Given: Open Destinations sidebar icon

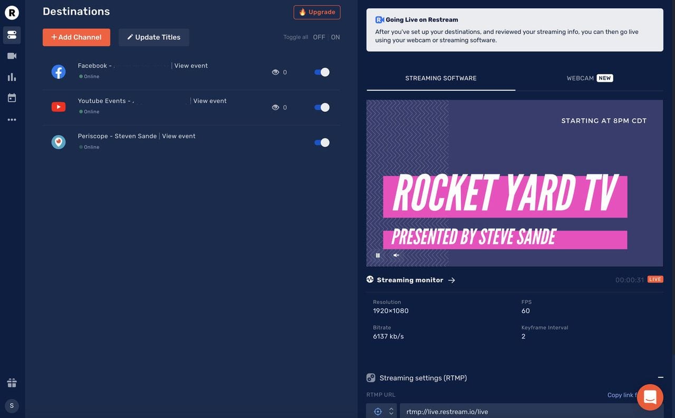Looking at the screenshot, I should click(x=12, y=35).
